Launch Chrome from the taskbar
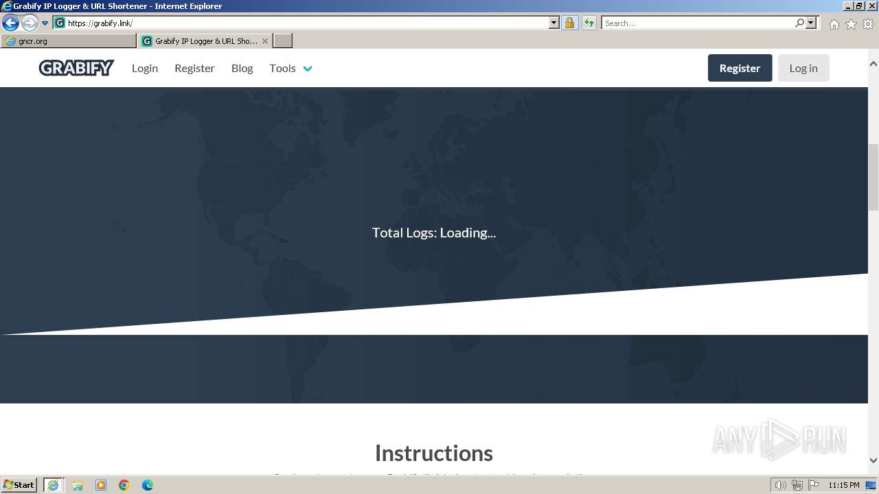879x494 pixels. tap(124, 485)
